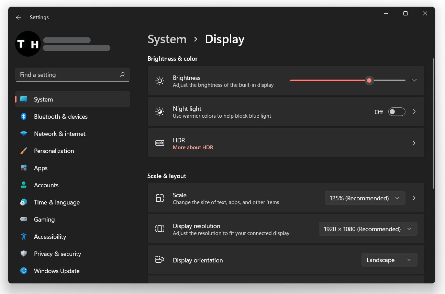
Task: Click the Find a setting search box
Action: point(67,75)
